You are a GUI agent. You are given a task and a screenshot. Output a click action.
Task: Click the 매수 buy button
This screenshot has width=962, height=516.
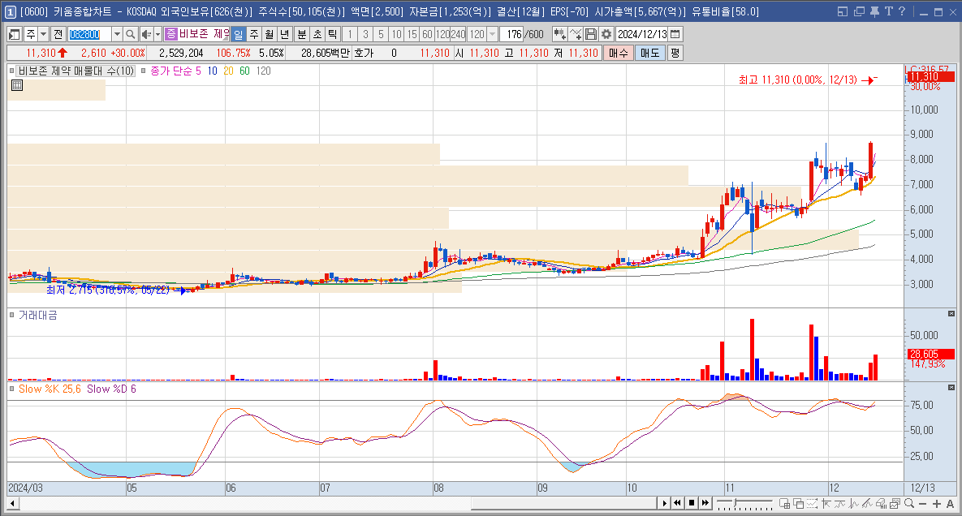[619, 54]
